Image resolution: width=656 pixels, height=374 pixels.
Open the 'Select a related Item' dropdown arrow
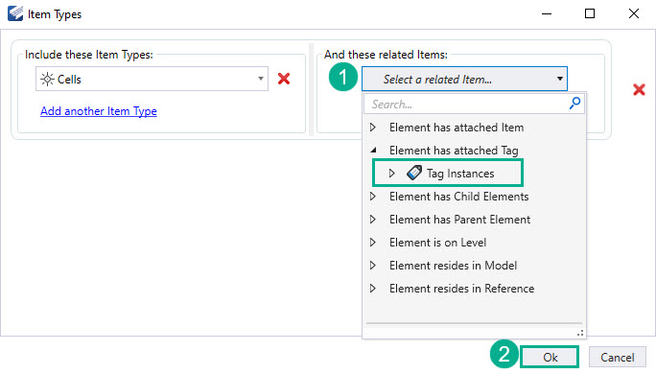(560, 79)
